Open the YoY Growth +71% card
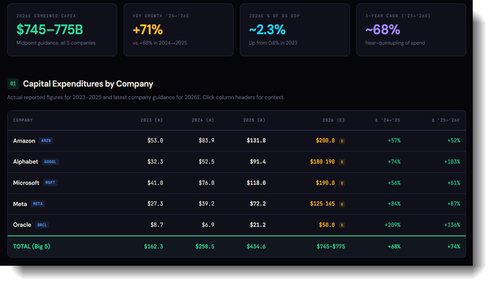This screenshot has width=496, height=289. (178, 30)
